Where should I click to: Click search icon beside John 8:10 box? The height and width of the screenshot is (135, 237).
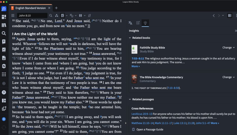point(51,15)
